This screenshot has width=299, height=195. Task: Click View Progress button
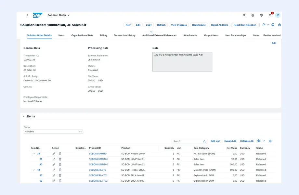click(x=179, y=25)
